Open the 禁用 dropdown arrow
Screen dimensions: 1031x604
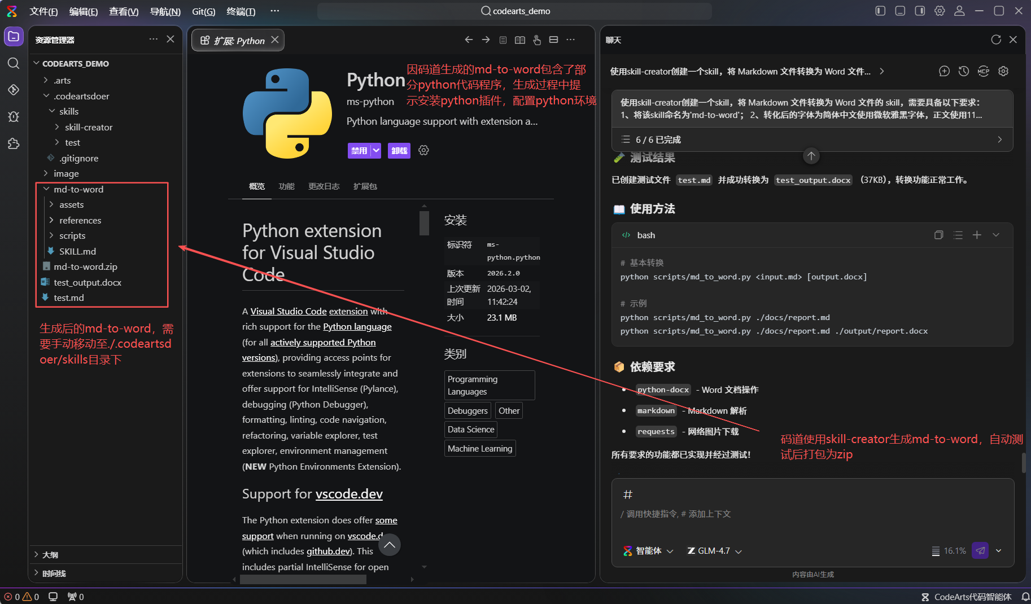376,151
